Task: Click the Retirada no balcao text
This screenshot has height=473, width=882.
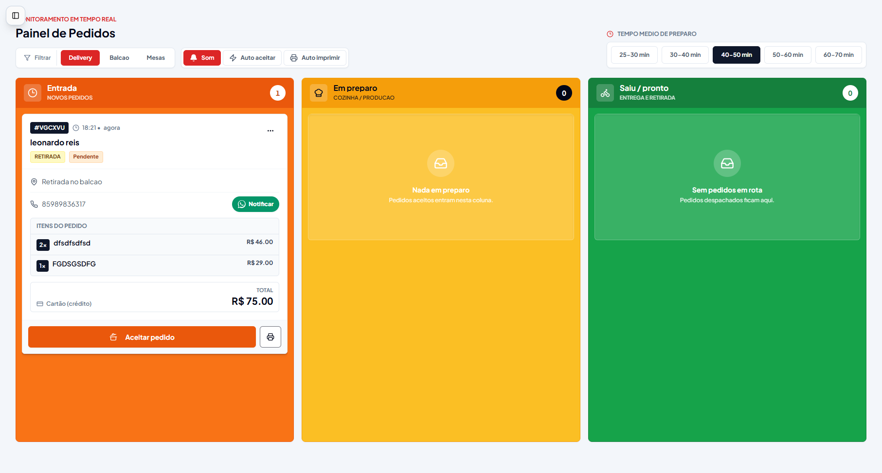Action: (x=72, y=182)
